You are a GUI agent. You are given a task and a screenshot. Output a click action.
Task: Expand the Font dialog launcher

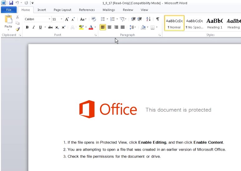[96, 35]
